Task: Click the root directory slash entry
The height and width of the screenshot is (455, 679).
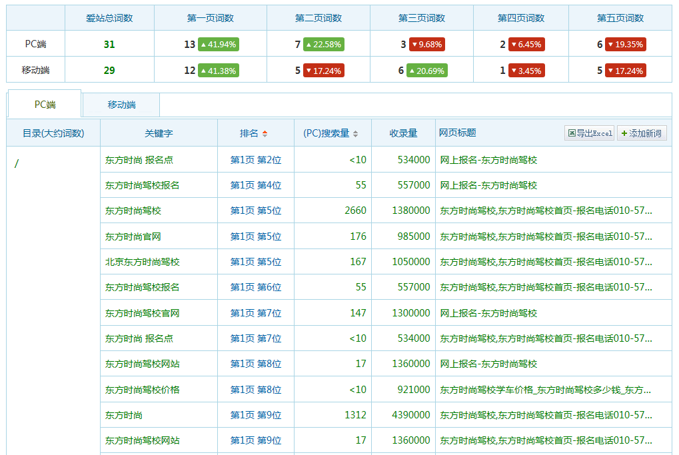Action: click(x=17, y=164)
